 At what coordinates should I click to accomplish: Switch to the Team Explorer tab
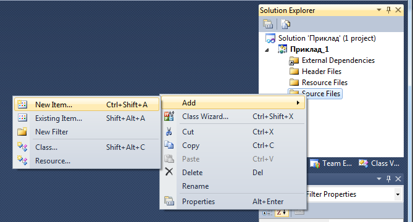click(331, 163)
